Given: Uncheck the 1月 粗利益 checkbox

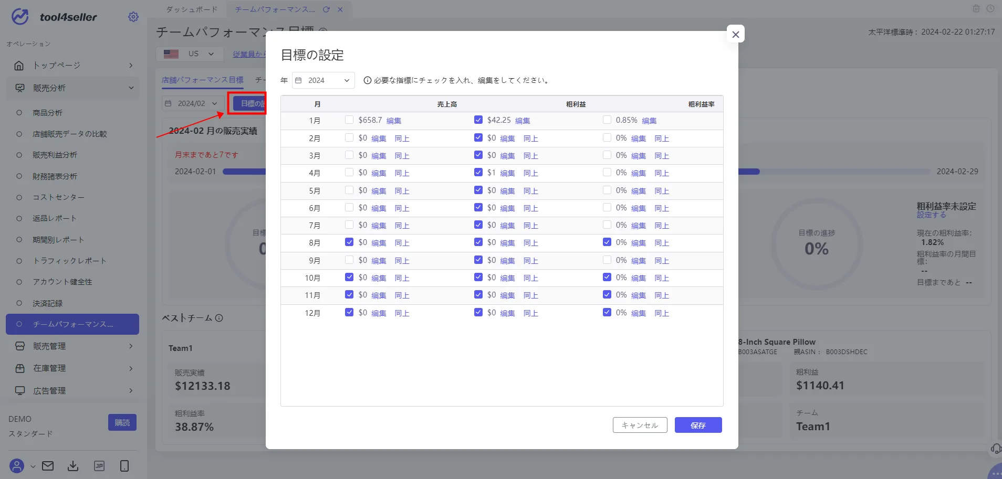Looking at the screenshot, I should (478, 120).
